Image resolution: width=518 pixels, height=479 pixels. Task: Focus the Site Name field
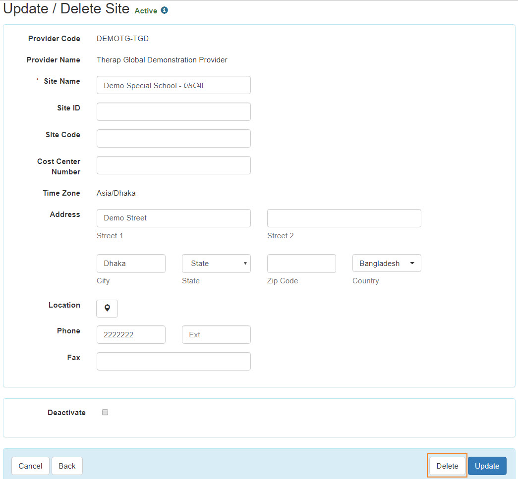point(173,85)
